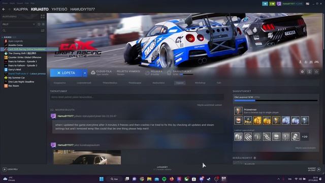Open the KIRJASTO library section
Image resolution: width=325 pixels, height=183 pixels.
[x=40, y=9]
